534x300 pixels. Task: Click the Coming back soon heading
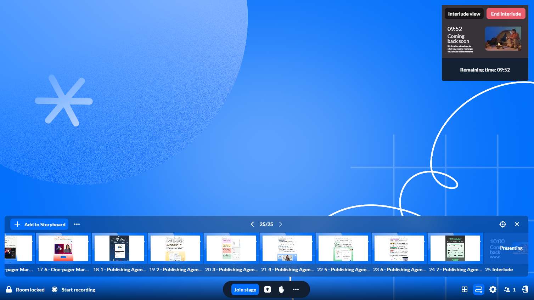tap(458, 39)
